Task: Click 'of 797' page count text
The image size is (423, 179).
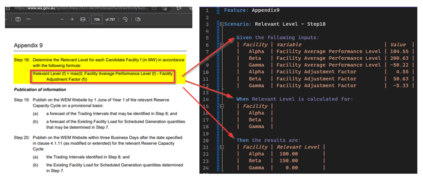Action: 110,20
